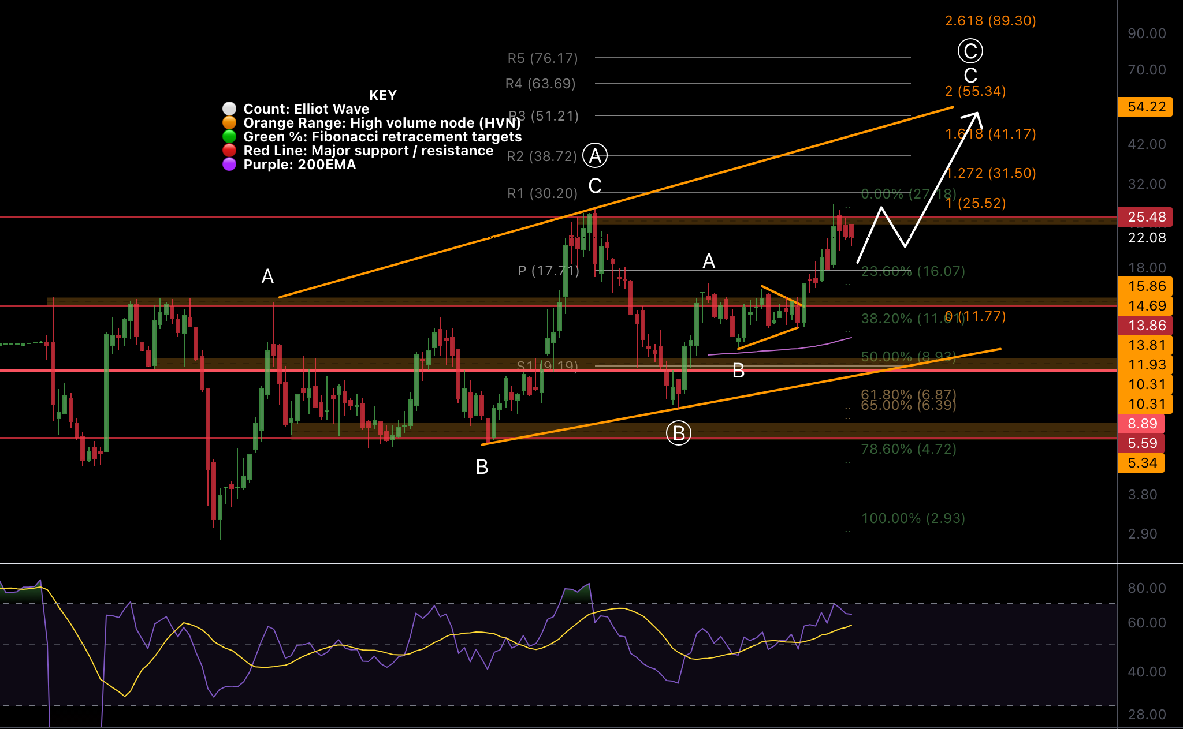Click the KEY legend title
Viewport: 1183px width, 729px height.
pyautogui.click(x=383, y=95)
